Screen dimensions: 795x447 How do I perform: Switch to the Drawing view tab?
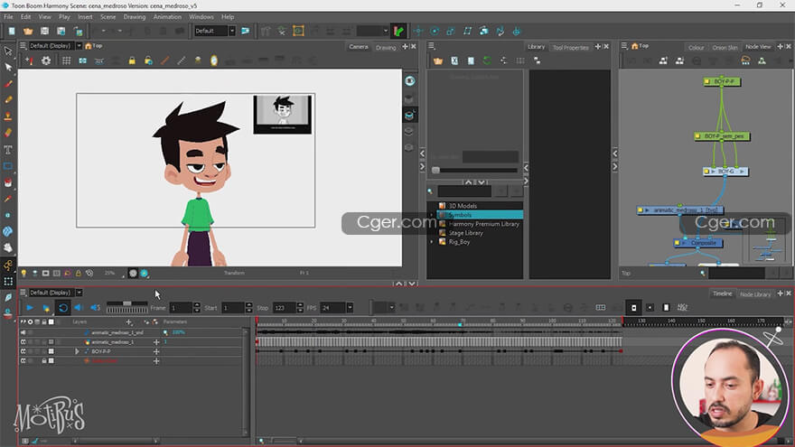(386, 47)
